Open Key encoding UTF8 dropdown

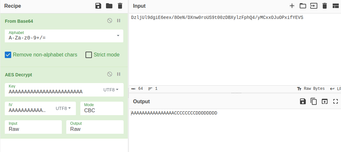coord(111,90)
